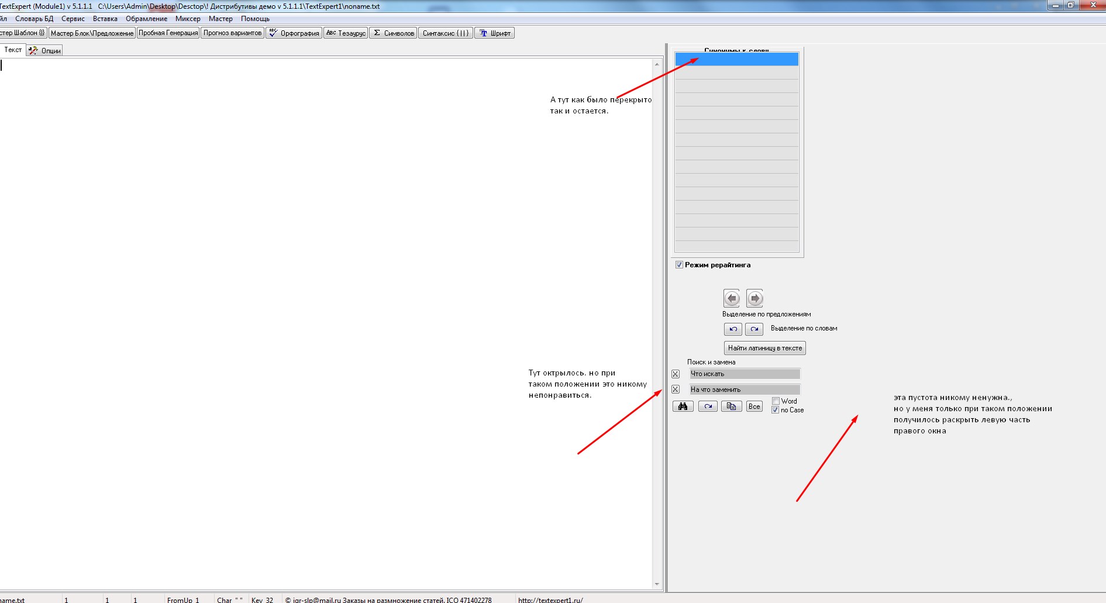Click Найти латиницу в тексте button
Screen dimensions: 1106x603
[765, 348]
